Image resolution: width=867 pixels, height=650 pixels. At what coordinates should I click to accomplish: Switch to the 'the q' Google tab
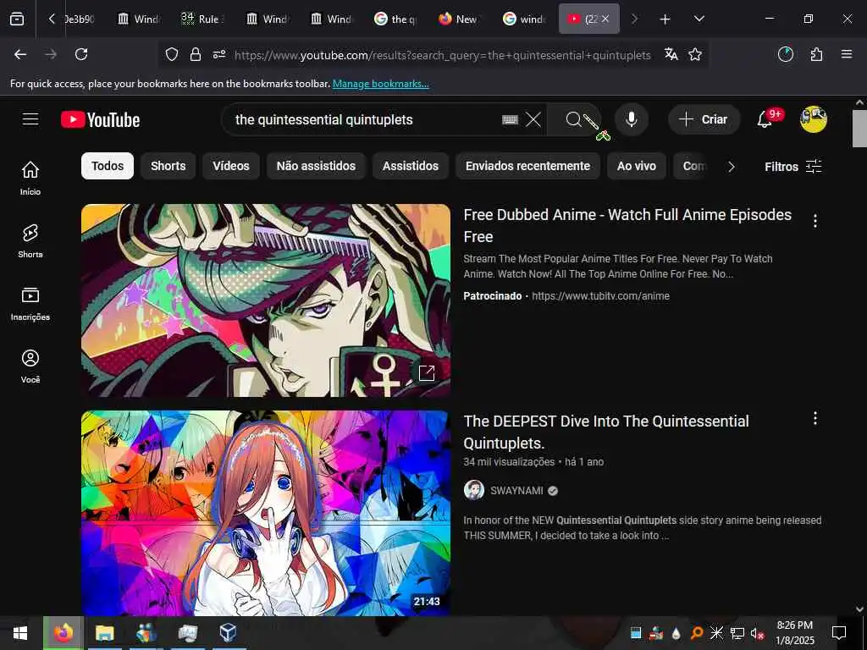point(396,19)
